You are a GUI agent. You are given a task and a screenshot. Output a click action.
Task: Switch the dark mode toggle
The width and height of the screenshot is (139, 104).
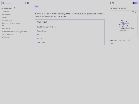(135, 3)
